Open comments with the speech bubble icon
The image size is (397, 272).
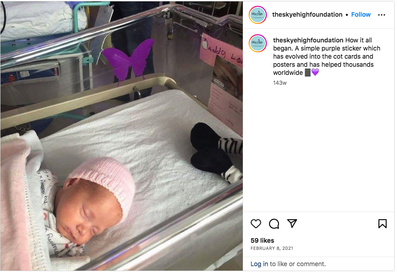coord(274,224)
